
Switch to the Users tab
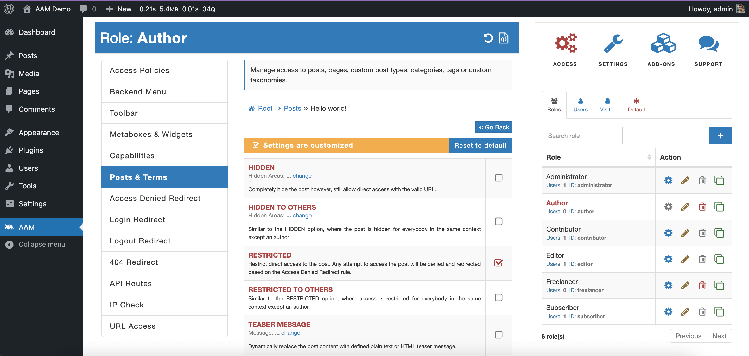pos(580,105)
